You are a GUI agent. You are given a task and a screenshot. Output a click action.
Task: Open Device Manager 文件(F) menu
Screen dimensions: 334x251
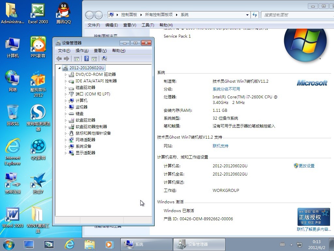64,51
